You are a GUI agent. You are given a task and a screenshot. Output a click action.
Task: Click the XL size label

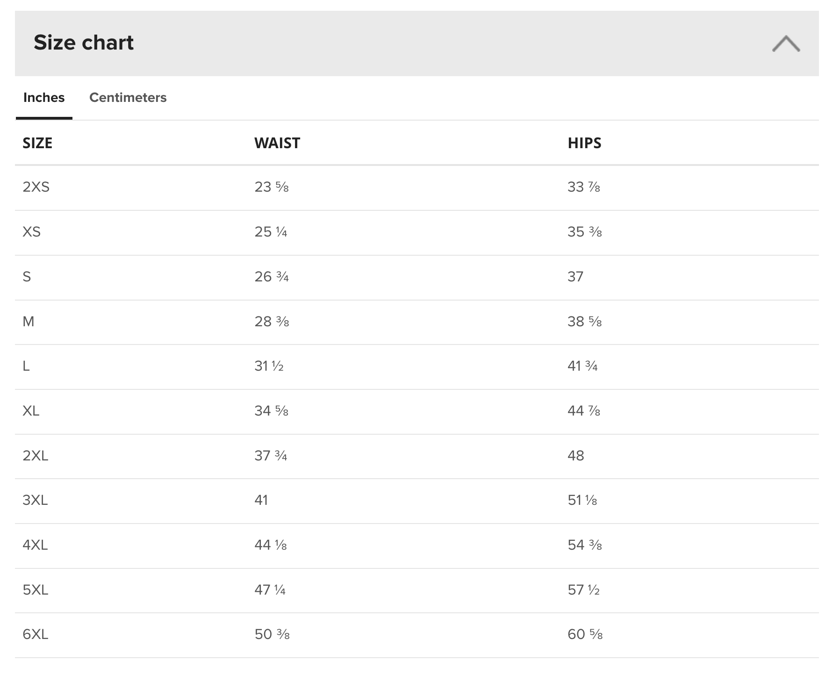click(x=31, y=411)
